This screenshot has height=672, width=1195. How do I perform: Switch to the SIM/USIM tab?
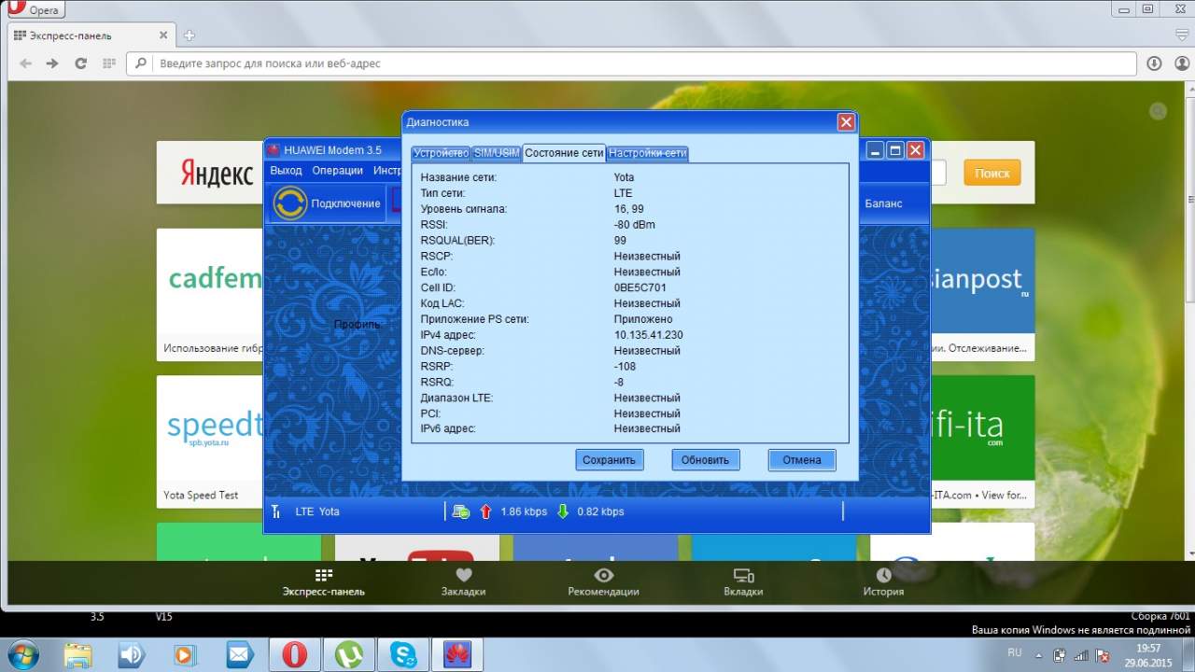[496, 153]
